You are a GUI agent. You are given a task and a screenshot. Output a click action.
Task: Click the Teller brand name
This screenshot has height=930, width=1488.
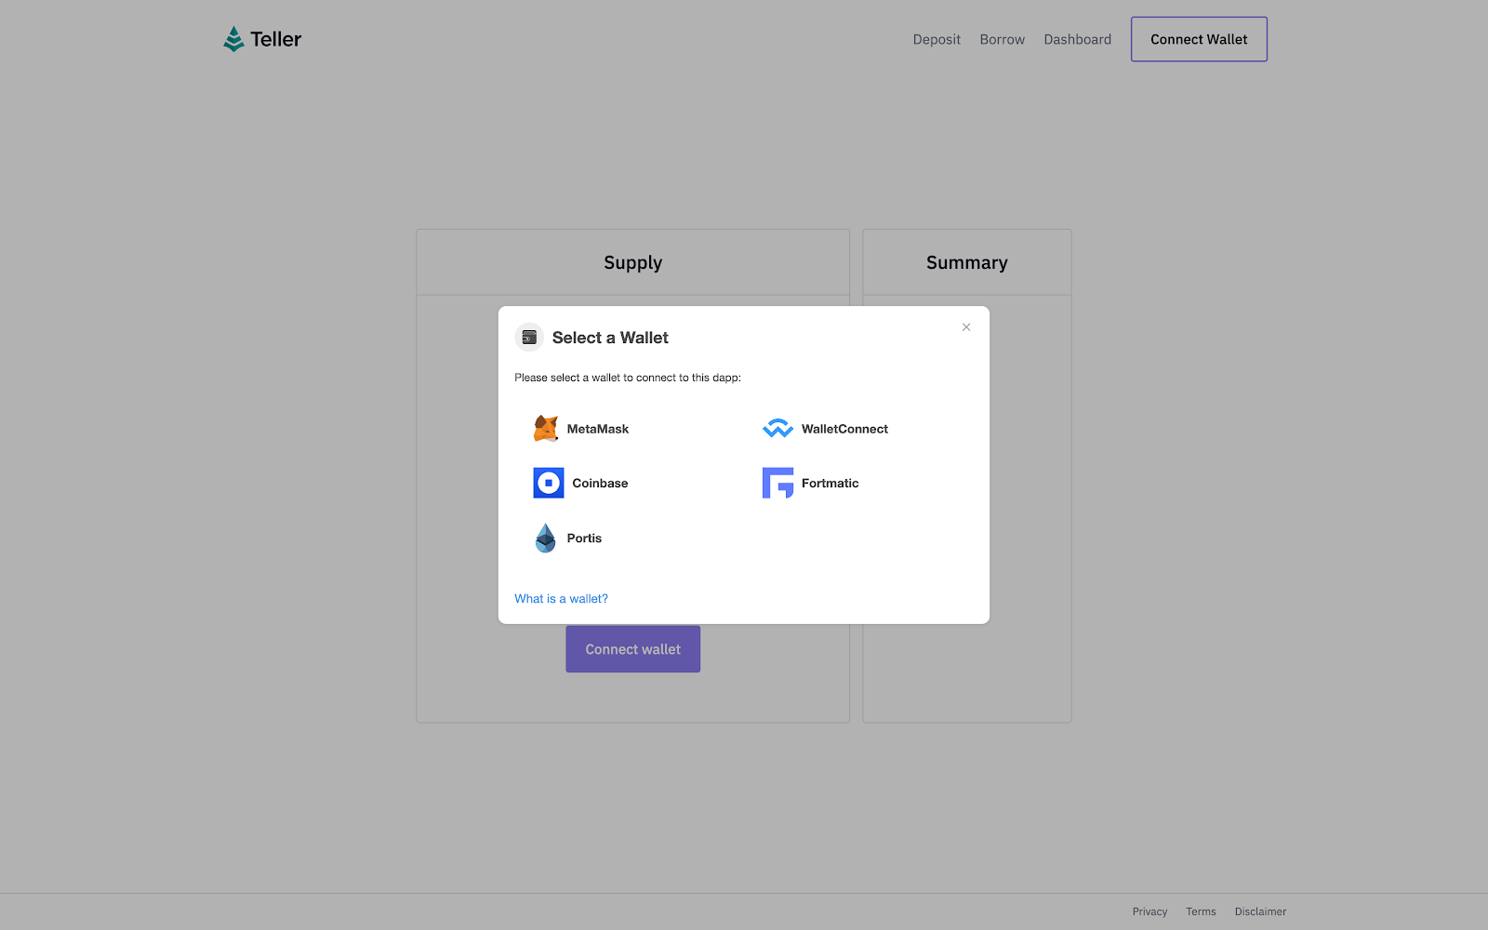click(x=276, y=39)
